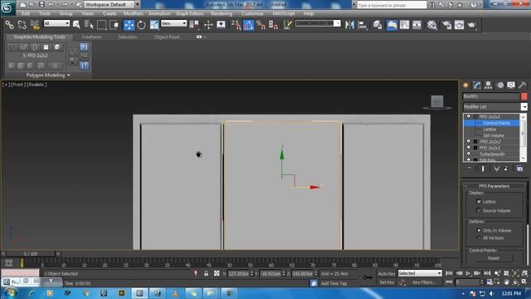This screenshot has width=531, height=299.
Task: Open the Display command panel tab
Action: [511, 85]
